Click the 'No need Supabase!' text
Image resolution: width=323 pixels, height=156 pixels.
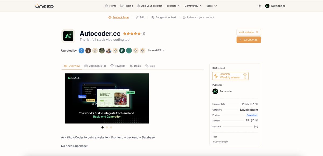pyautogui.click(x=74, y=146)
